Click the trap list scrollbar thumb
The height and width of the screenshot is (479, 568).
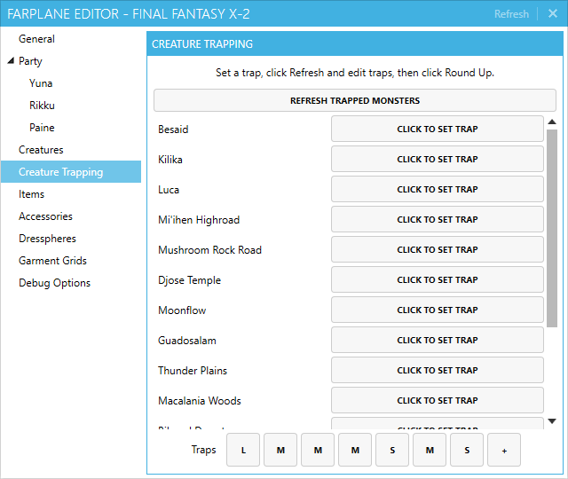pyautogui.click(x=552, y=229)
